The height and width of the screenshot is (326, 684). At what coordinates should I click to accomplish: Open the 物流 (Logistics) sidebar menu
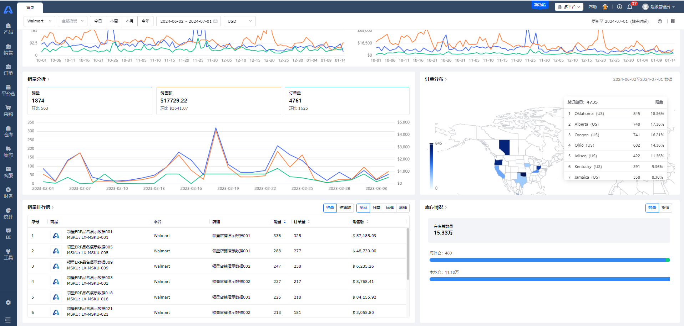pyautogui.click(x=8, y=152)
